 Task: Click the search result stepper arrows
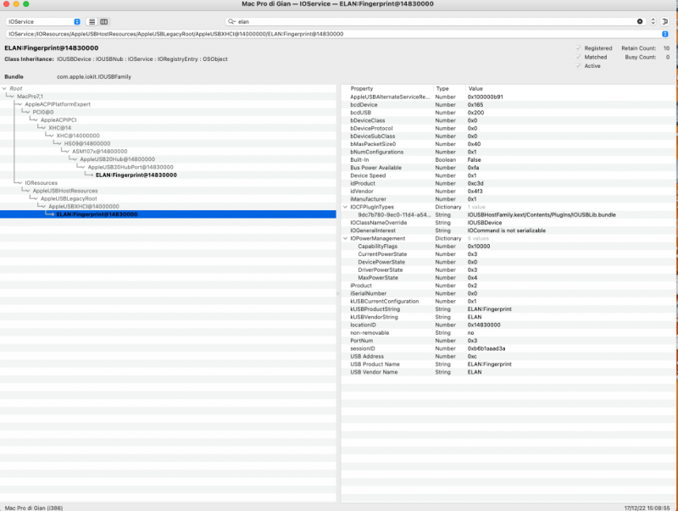tap(653, 22)
